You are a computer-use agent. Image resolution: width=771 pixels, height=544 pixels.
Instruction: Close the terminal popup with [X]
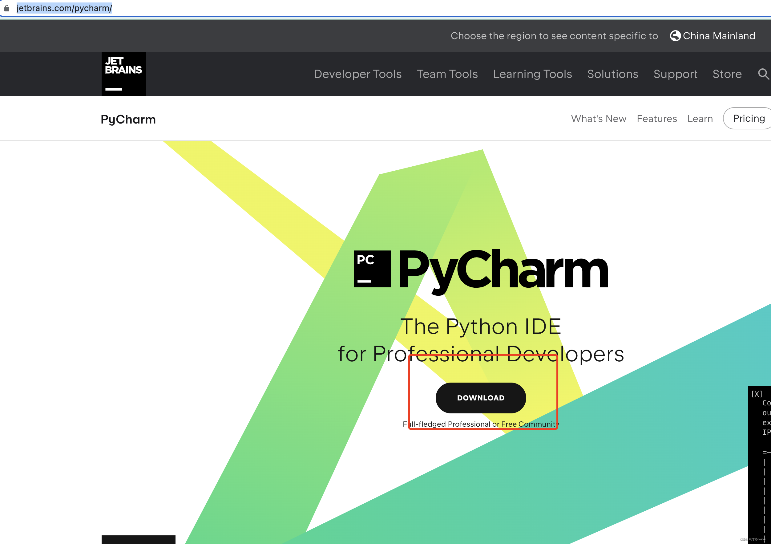pos(757,394)
